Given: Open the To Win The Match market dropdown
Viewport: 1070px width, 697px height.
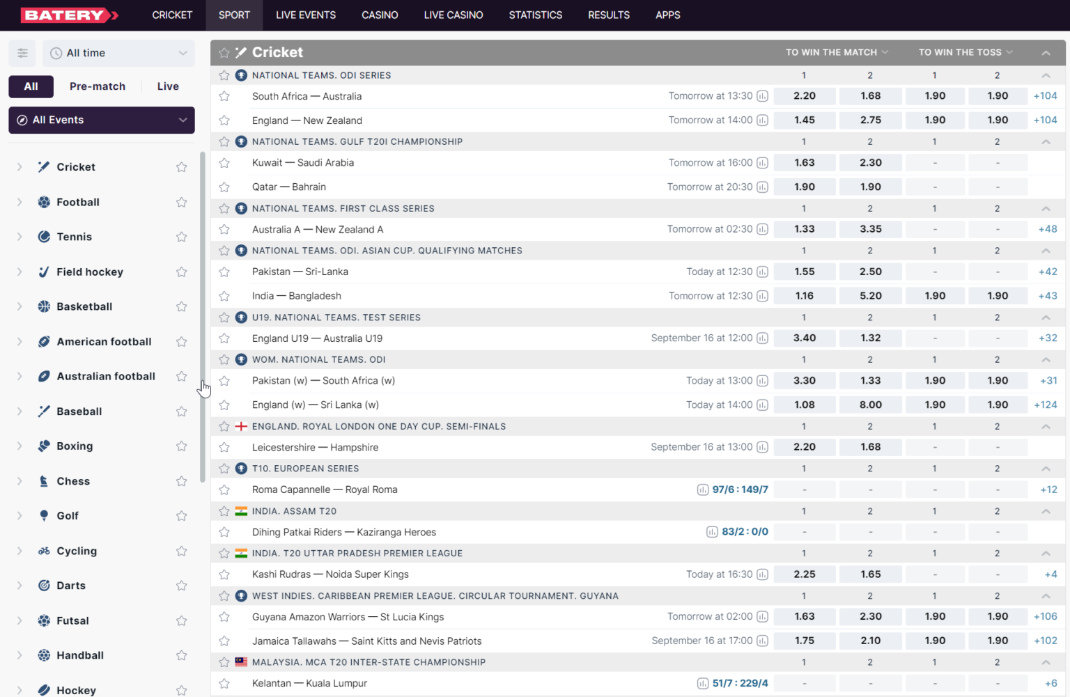Looking at the screenshot, I should pos(837,52).
